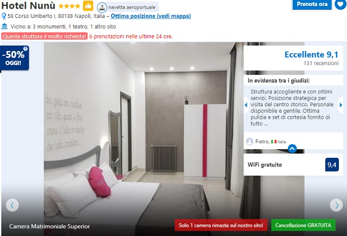
Task: Collapse review panel with chevron up
Action: (x=292, y=149)
